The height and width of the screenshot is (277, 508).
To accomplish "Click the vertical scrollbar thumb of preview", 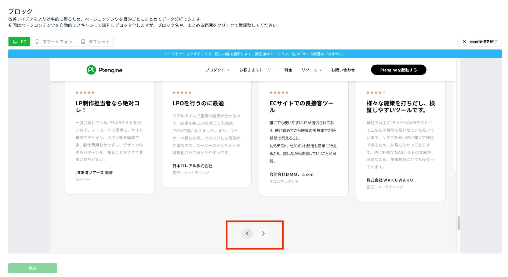I will [458, 223].
